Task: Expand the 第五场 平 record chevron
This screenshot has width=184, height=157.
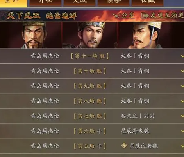Action: 182,146
